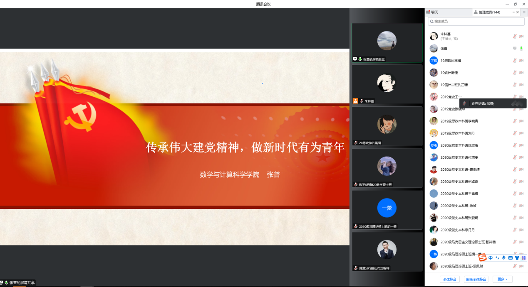The height and width of the screenshot is (287, 528).
Task: Open the Sogou toolbox grid icon
Action: [523, 258]
